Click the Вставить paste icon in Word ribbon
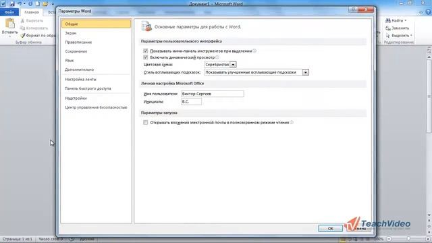The height and width of the screenshot is (243, 432). [10, 23]
